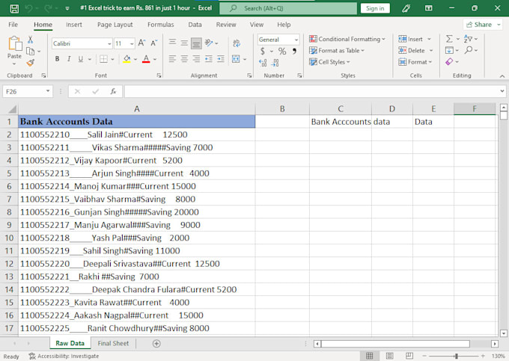Switch to the Data ribbon tab
The width and height of the screenshot is (509, 361).
(195, 25)
